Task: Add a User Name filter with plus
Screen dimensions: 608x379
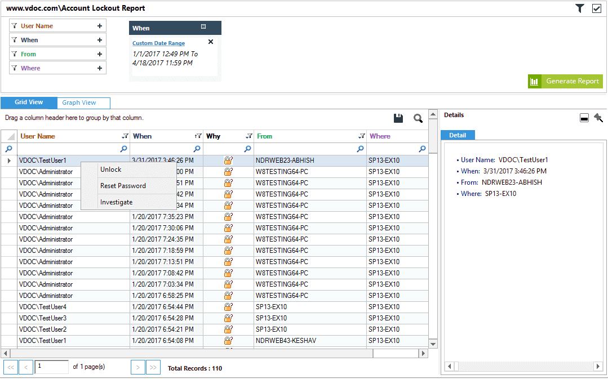Action: coord(100,26)
